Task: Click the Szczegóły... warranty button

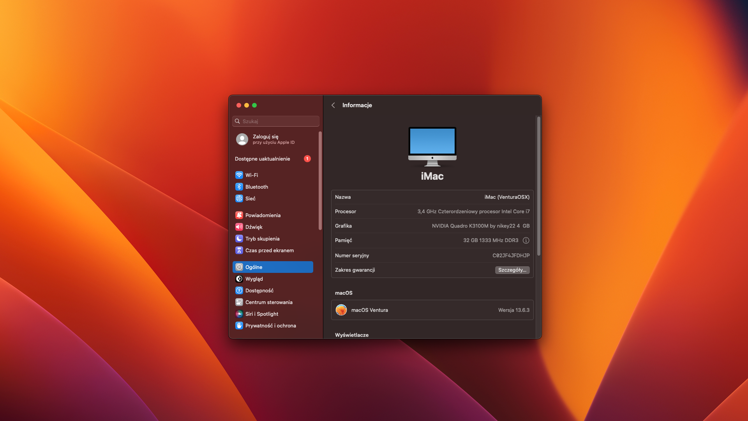Action: [x=512, y=270]
